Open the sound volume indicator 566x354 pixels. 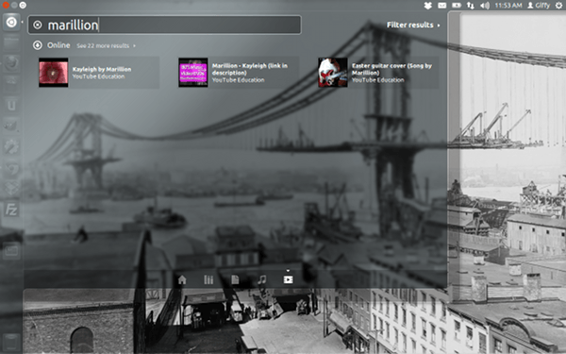[x=485, y=5]
